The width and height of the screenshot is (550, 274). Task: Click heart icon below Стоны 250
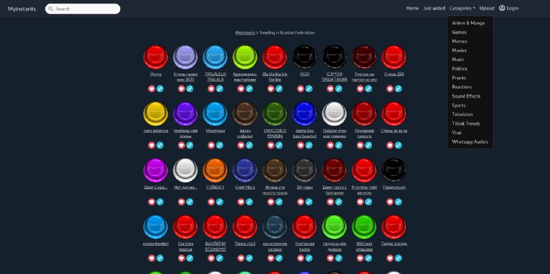pyautogui.click(x=390, y=89)
